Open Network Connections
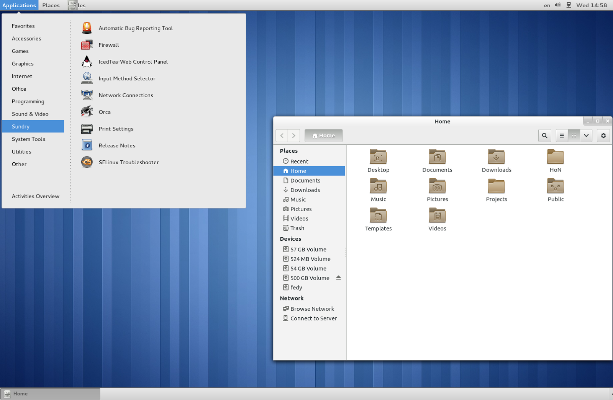Screen dimensions: 613x400 click(x=126, y=95)
